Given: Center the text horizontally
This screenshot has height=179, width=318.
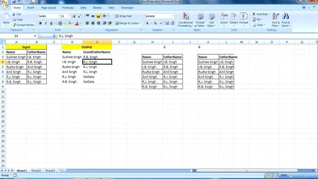Looking at the screenshot, I should (x=93, y=23).
